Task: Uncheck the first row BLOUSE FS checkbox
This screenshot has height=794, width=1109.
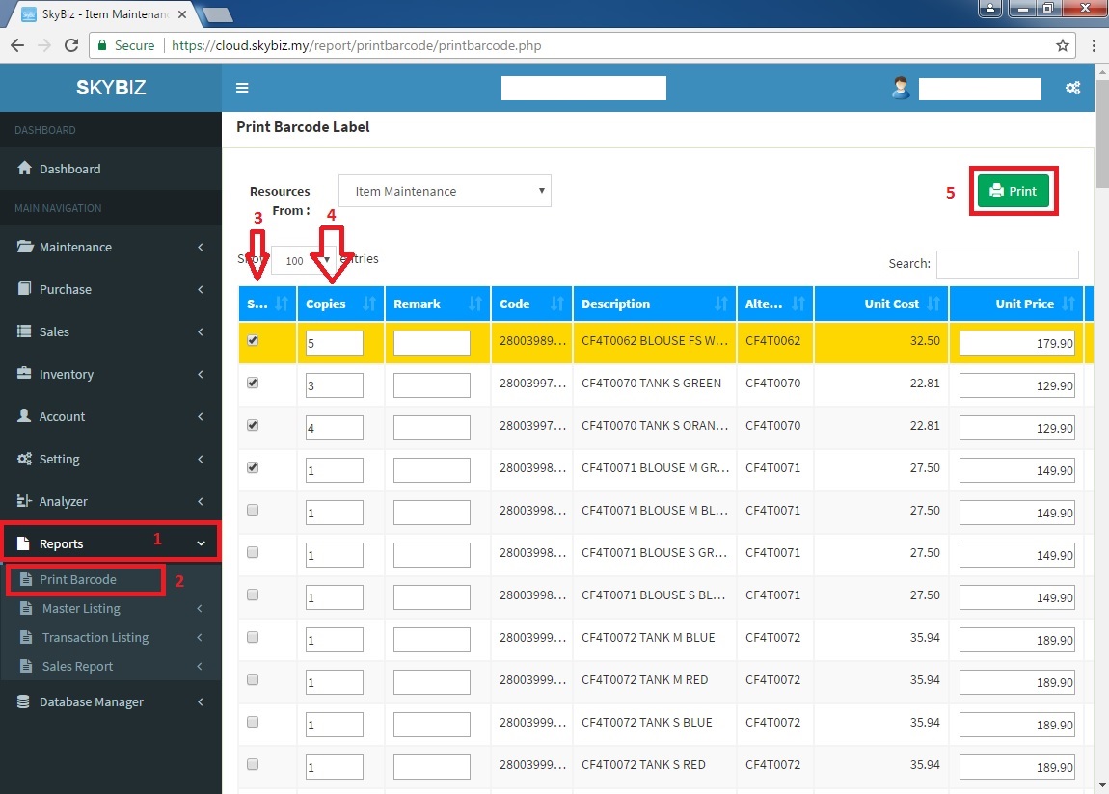Action: click(253, 340)
